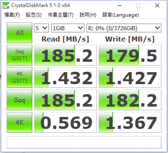Close the CrystalDiskMark window

(x=157, y=5)
